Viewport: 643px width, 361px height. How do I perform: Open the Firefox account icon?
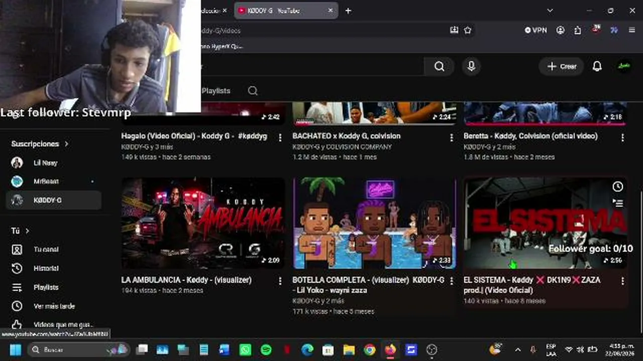point(561,30)
